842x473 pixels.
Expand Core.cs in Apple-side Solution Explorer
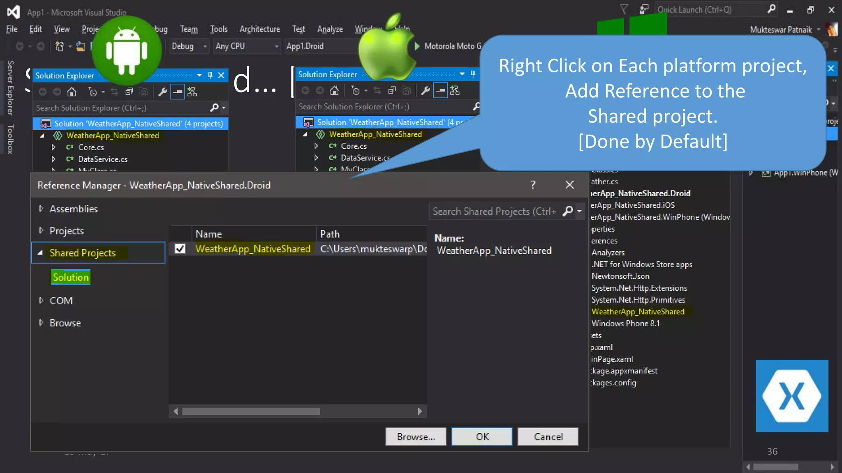[x=316, y=146]
